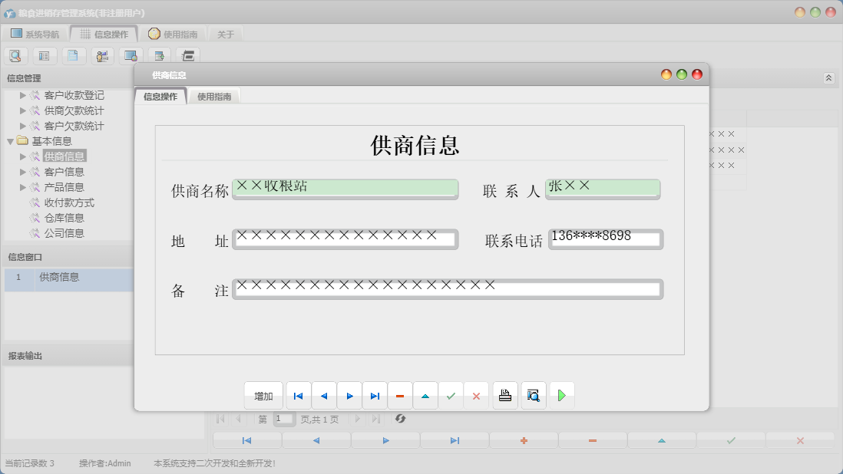Click the magnifier search icon in main toolbar
Viewport: 843px width, 474px height.
[x=15, y=55]
